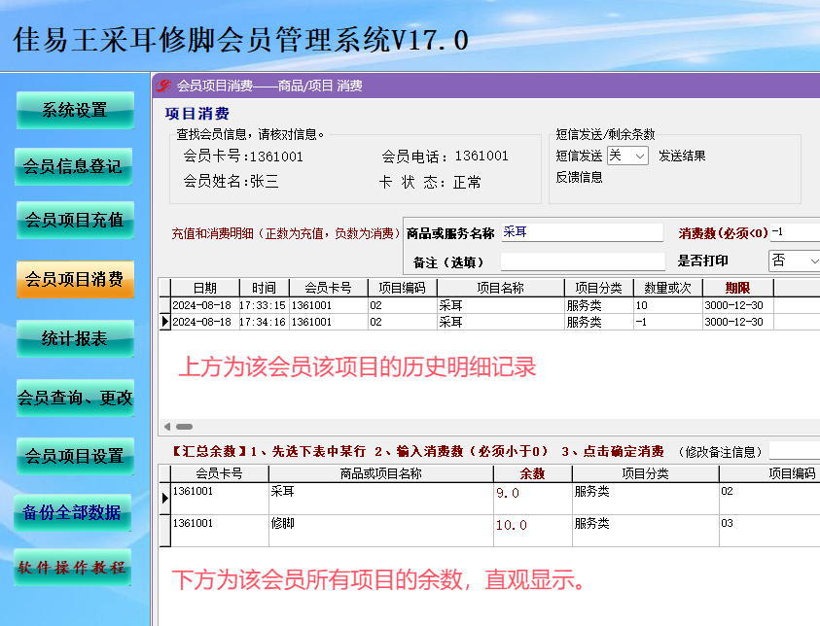Click the balance value 10.0
Image resolution: width=820 pixels, height=626 pixels.
tap(533, 531)
